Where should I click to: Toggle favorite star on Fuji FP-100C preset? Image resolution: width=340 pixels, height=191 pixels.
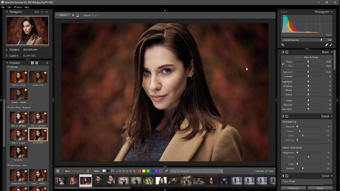[x=45, y=131]
